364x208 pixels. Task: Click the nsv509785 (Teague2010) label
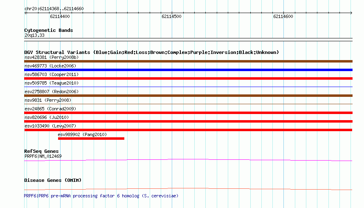[52, 83]
